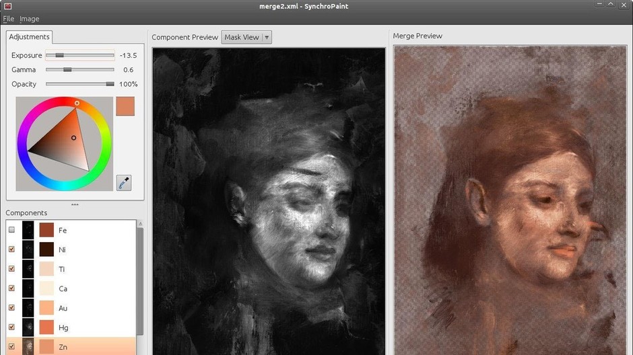Click the Ca component mask thumbnail
This screenshot has width=633, height=355.
(28, 288)
